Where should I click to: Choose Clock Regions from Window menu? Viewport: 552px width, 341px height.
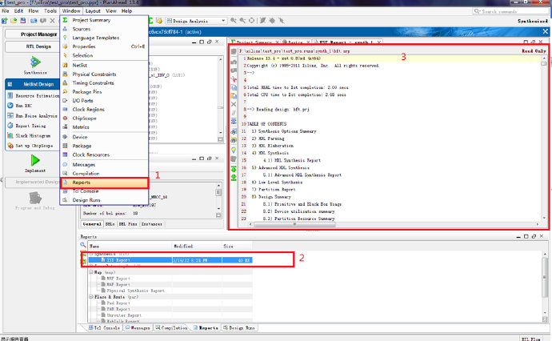pos(104,110)
